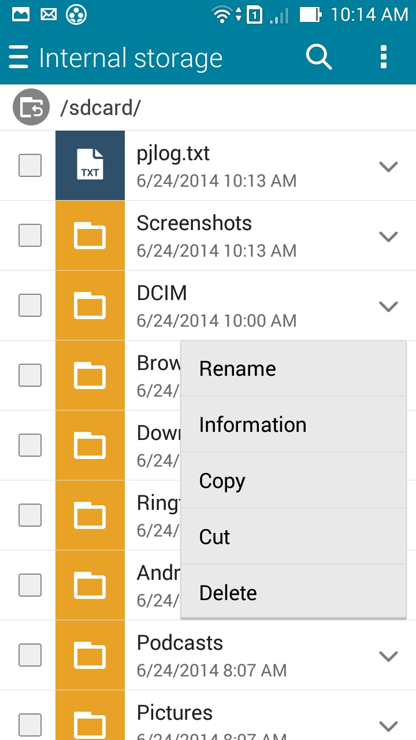Screen dimensions: 416x740
Task: Tap the Wi-Fi status icon
Action: 222,14
